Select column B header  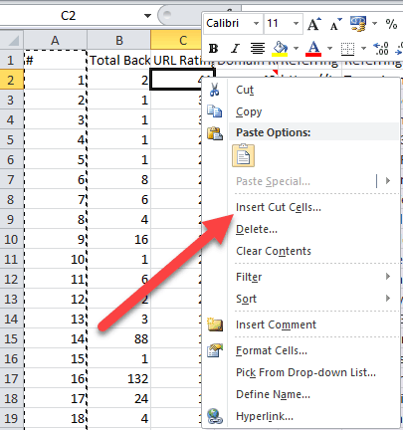(119, 41)
